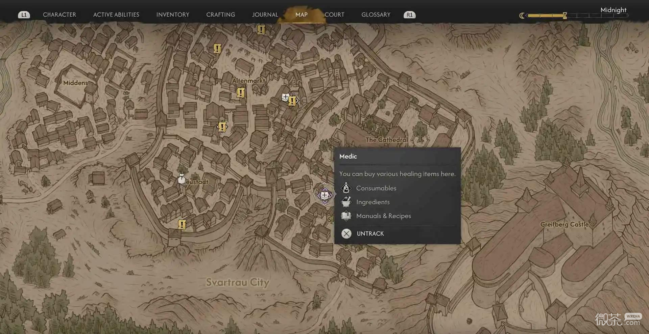
Task: Click the Manuals & Recipes label
Action: pos(384,216)
